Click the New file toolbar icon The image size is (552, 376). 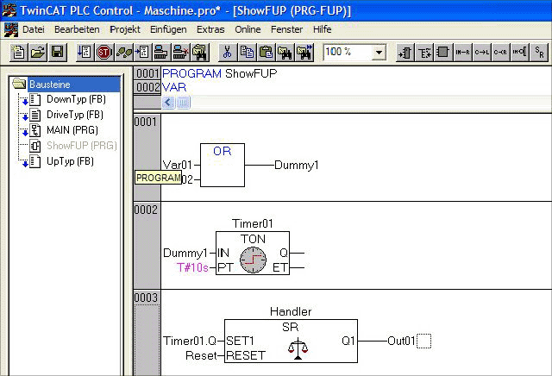point(18,53)
